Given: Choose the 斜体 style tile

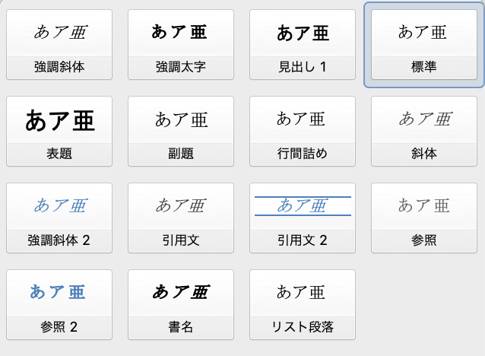Looking at the screenshot, I should click(x=424, y=132).
